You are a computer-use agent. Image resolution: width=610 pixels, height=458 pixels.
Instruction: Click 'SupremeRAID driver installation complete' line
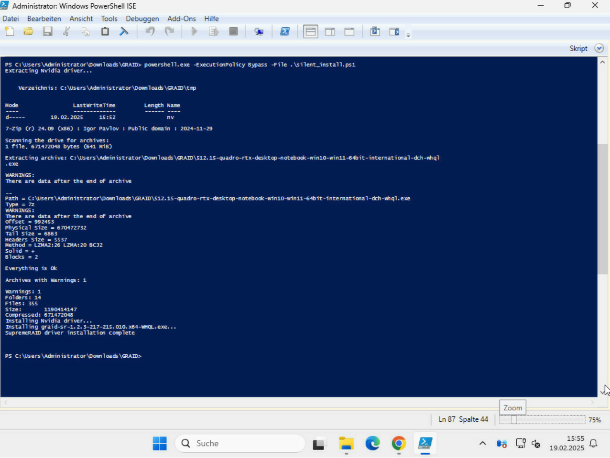pyautogui.click(x=70, y=333)
